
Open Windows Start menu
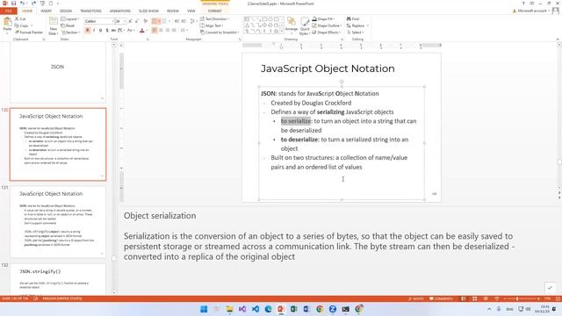(x=204, y=309)
